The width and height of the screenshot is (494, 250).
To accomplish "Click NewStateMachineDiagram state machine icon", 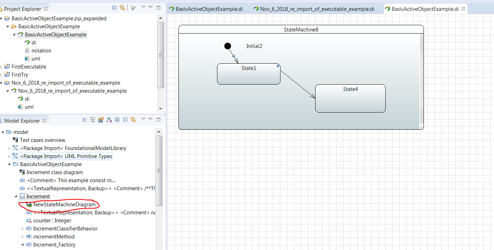I will pos(29,204).
